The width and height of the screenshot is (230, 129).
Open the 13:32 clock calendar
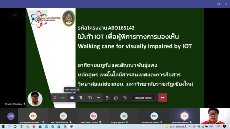click(x=218, y=126)
